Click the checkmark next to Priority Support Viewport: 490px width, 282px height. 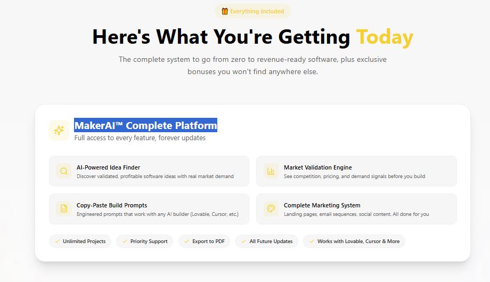click(x=125, y=241)
